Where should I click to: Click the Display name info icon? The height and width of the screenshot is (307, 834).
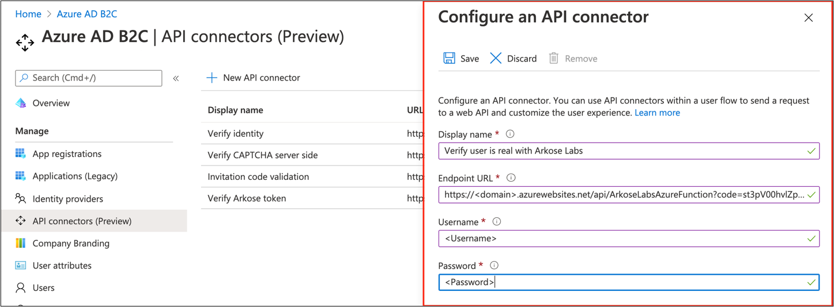pos(510,134)
